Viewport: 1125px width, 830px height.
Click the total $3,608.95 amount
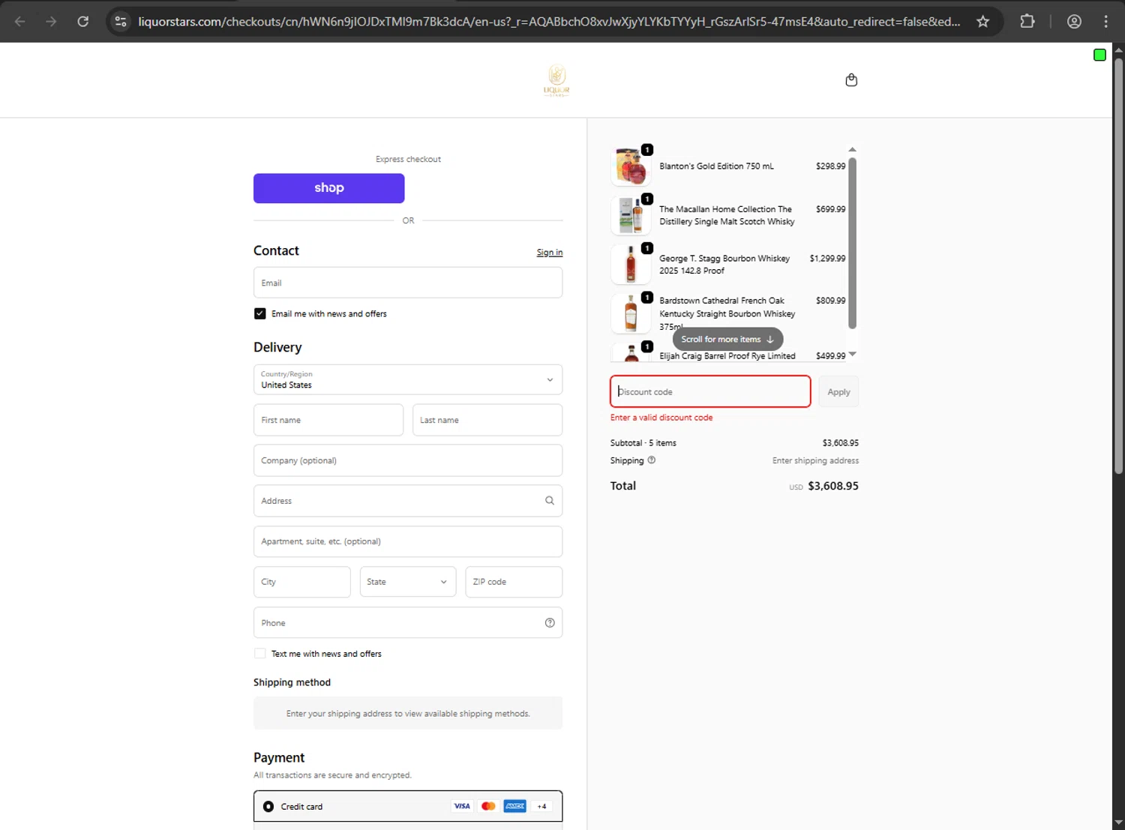click(x=833, y=486)
